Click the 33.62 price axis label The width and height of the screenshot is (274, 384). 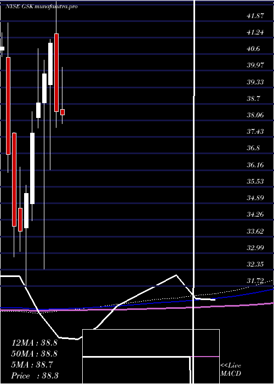click(255, 231)
